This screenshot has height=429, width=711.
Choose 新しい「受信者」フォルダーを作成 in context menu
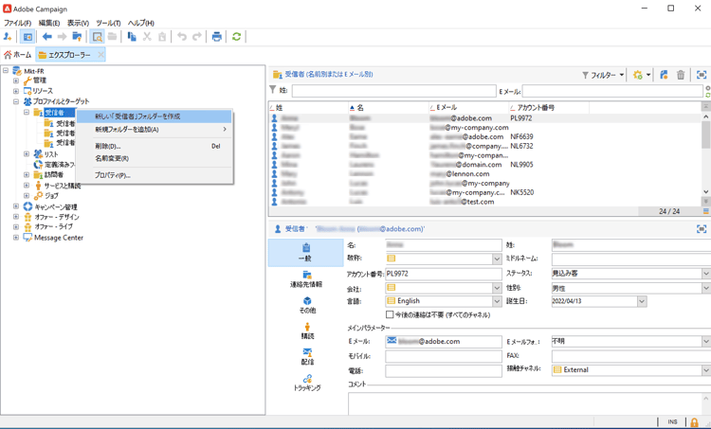point(155,116)
